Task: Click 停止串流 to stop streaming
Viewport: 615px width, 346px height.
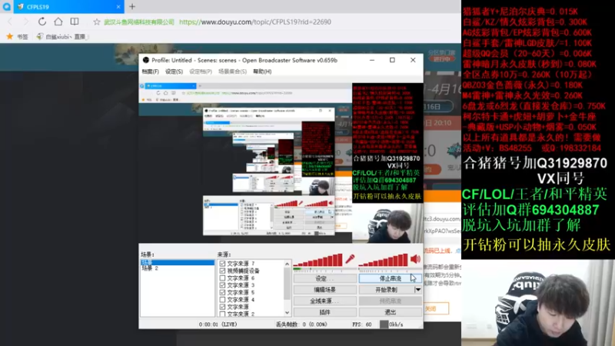Action: click(x=391, y=278)
